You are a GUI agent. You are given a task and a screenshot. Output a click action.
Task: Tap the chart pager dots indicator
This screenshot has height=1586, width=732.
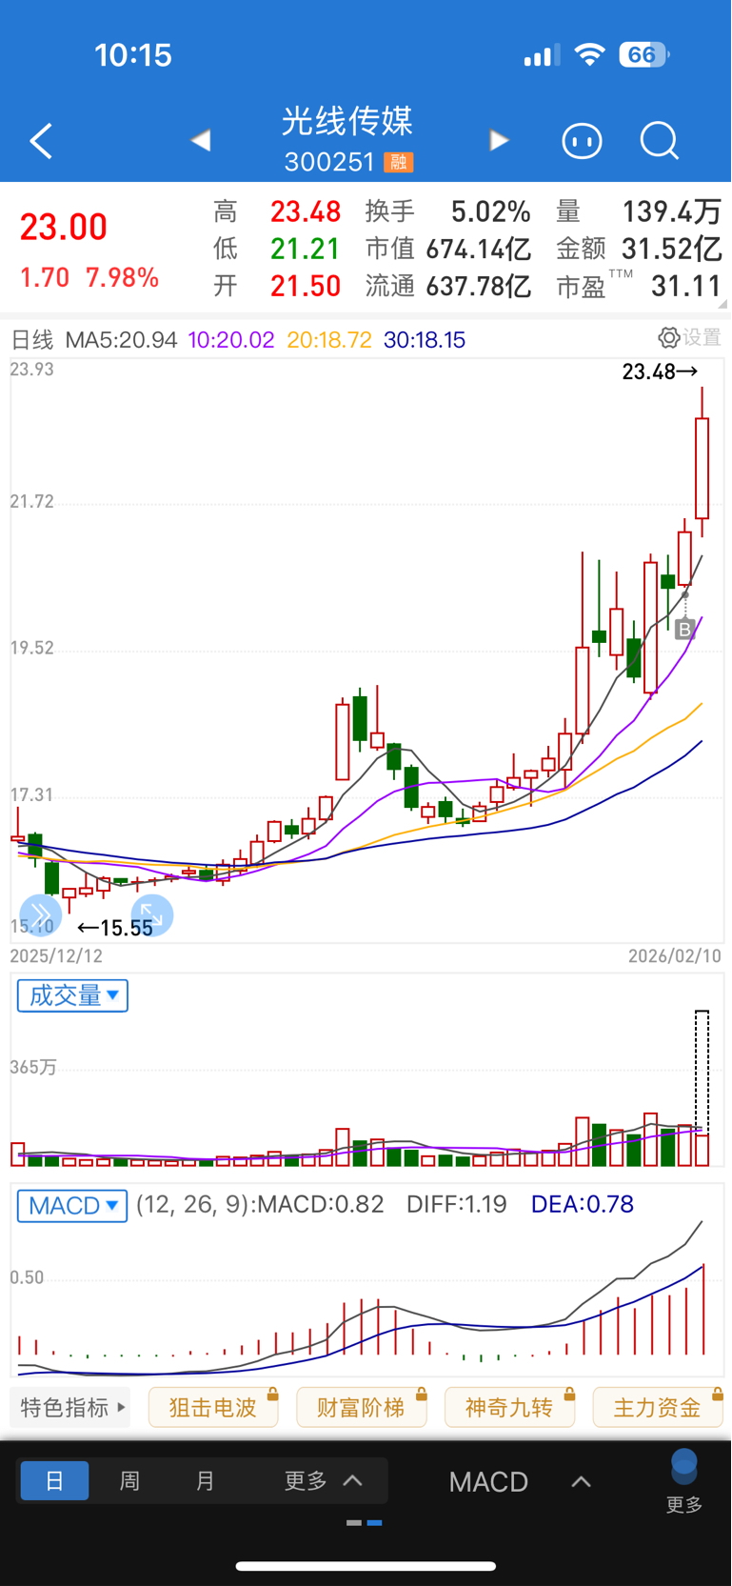pos(365,1523)
